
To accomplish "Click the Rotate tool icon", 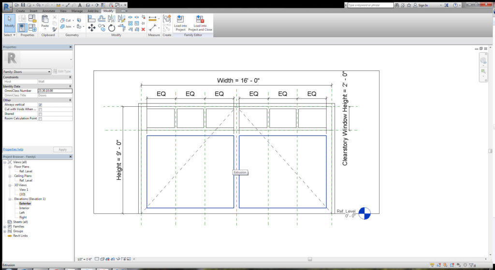I will (112, 28).
